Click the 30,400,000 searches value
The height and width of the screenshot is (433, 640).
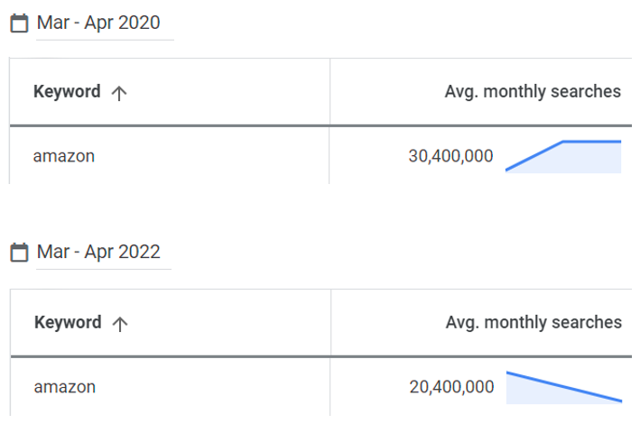click(x=450, y=156)
